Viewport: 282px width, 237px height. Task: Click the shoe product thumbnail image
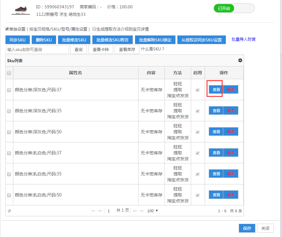pyautogui.click(x=21, y=10)
